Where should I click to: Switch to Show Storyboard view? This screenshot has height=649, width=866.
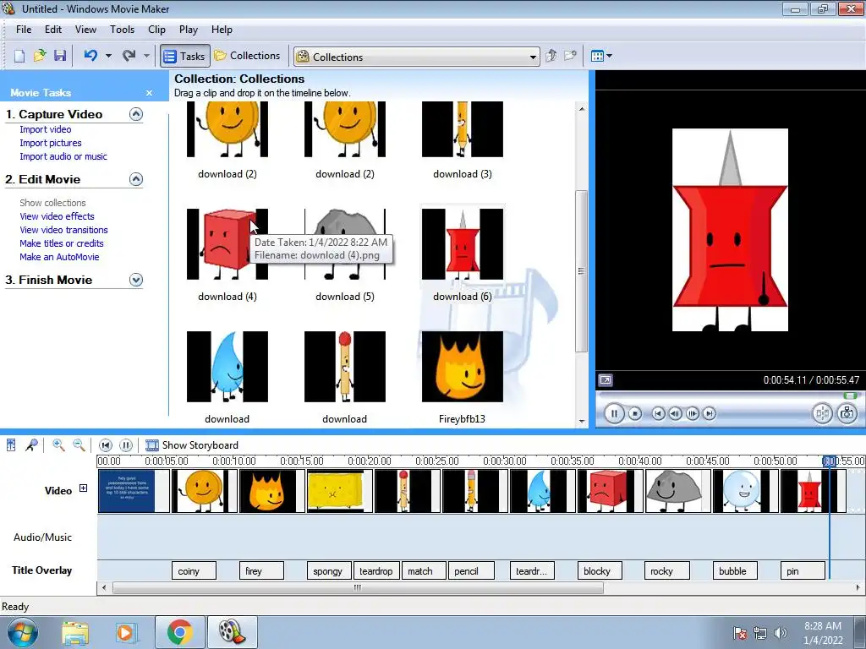click(192, 445)
